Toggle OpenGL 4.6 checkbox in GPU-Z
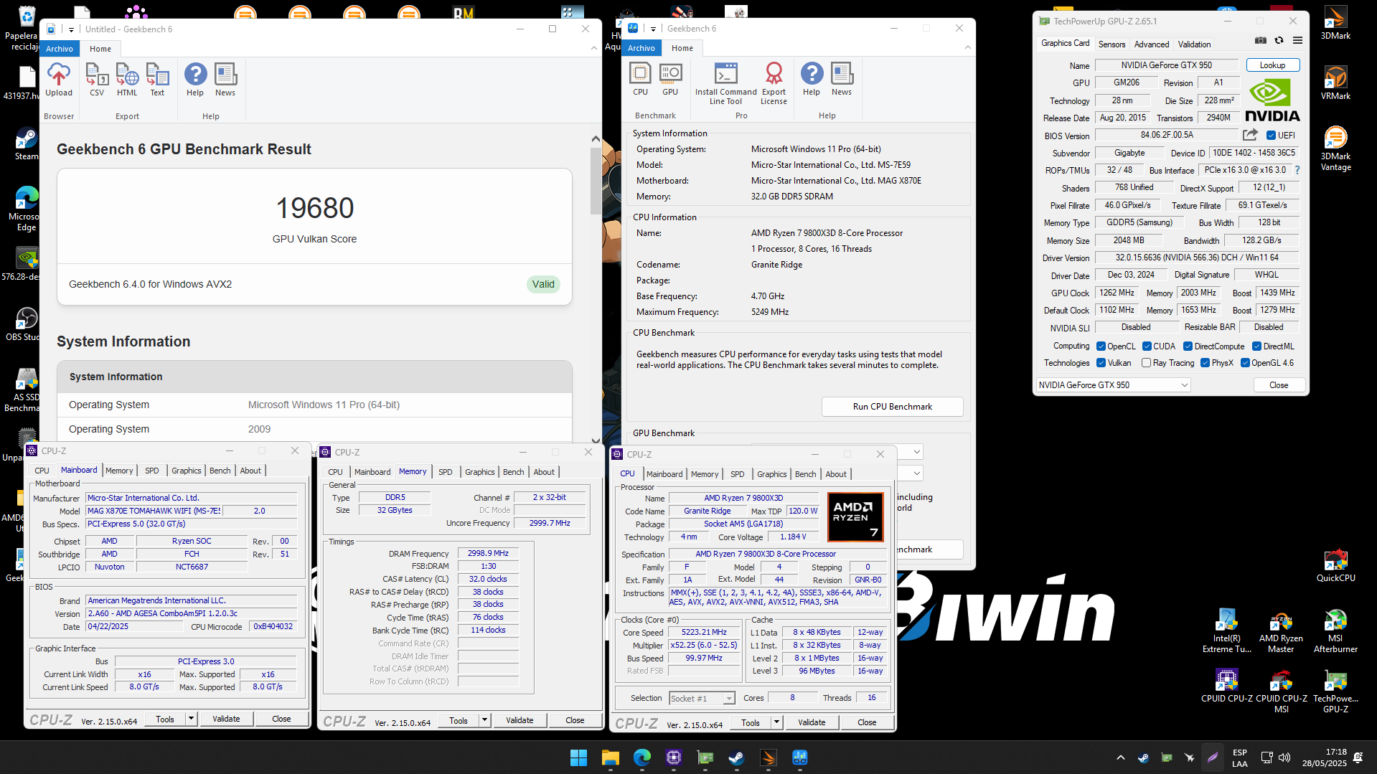The height and width of the screenshot is (774, 1377). point(1245,363)
